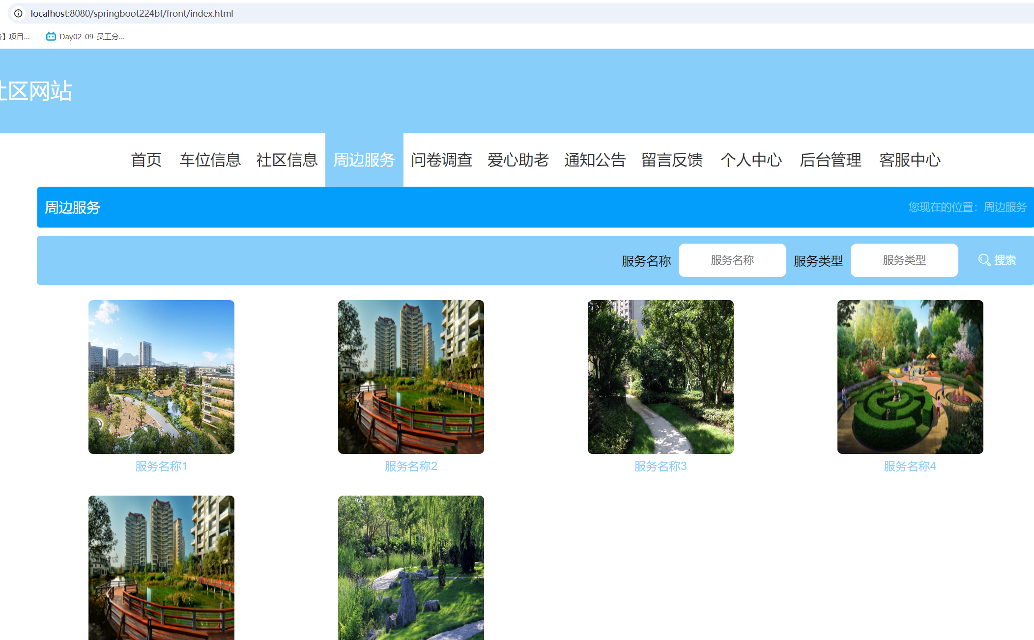
Task: Open 留言反馈 menu item
Action: point(672,160)
